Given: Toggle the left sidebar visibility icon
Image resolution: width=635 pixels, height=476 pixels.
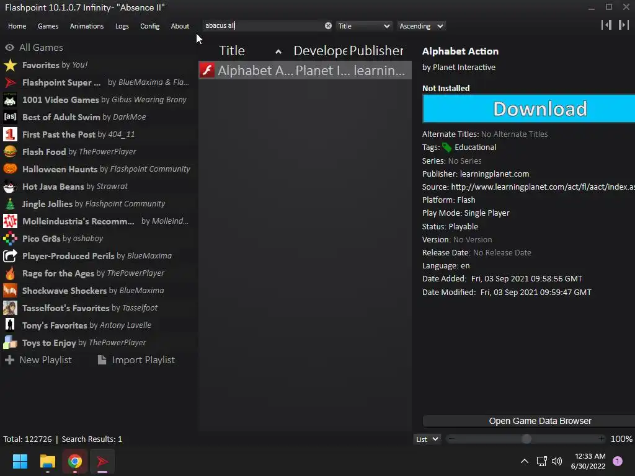Looking at the screenshot, I should click(x=606, y=25).
